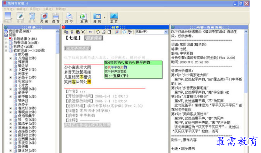The image size is (261, 153).
Task: Click the 此处添加作者注释及说明等 notes field
Action: 87,125
